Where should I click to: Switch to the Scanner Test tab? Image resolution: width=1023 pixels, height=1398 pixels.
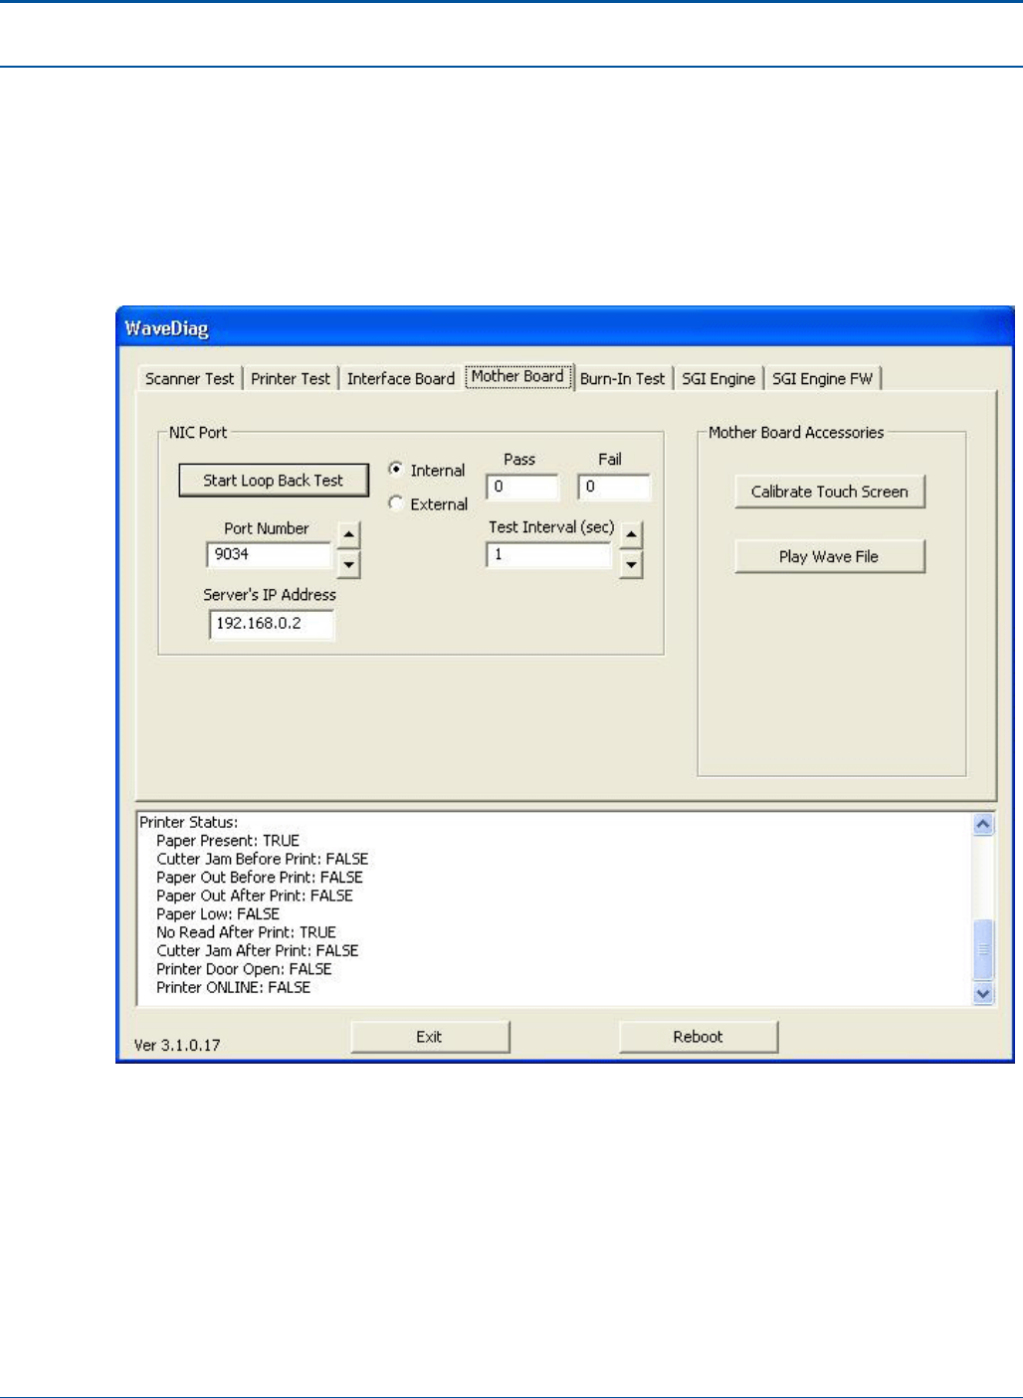(x=189, y=379)
